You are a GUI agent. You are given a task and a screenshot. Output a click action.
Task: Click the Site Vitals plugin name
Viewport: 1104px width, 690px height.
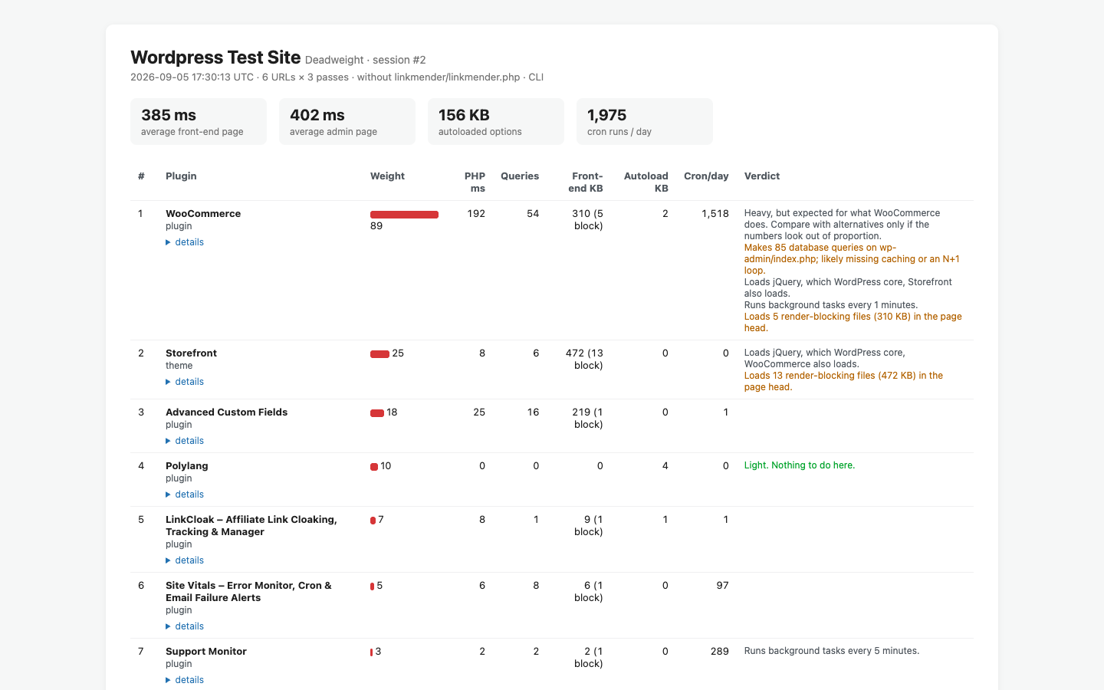pyautogui.click(x=248, y=592)
